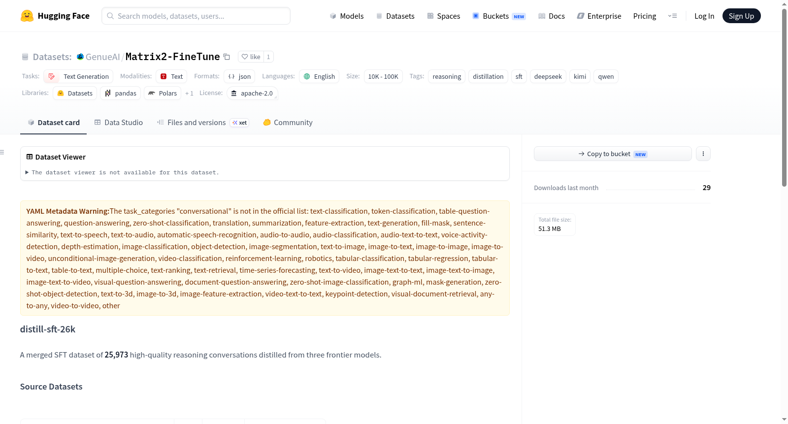The height and width of the screenshot is (424, 788).
Task: Click the Matrix2-FineTune dataset title
Action: coord(172,57)
